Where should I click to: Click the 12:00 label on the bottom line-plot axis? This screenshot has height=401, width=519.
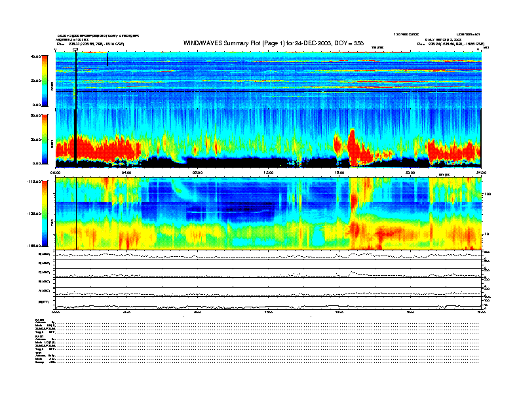269,312
